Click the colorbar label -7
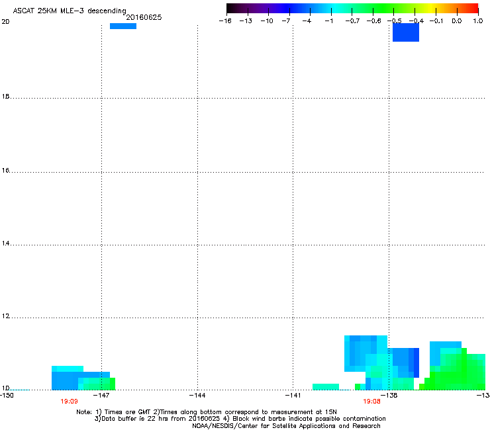The width and height of the screenshot is (490, 430). tap(286, 21)
